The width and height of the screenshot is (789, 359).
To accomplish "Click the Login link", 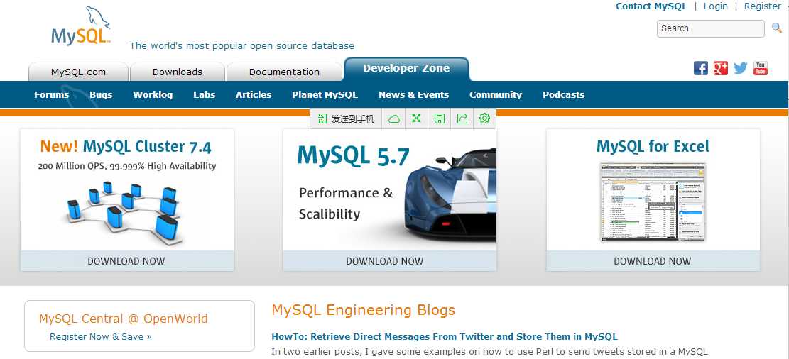I will click(716, 6).
